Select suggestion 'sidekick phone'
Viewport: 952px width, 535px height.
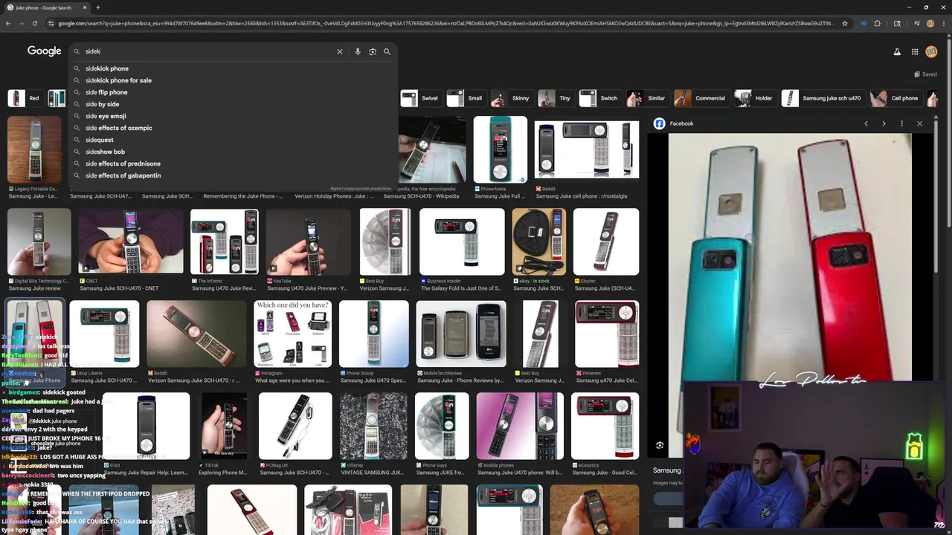tap(233, 68)
